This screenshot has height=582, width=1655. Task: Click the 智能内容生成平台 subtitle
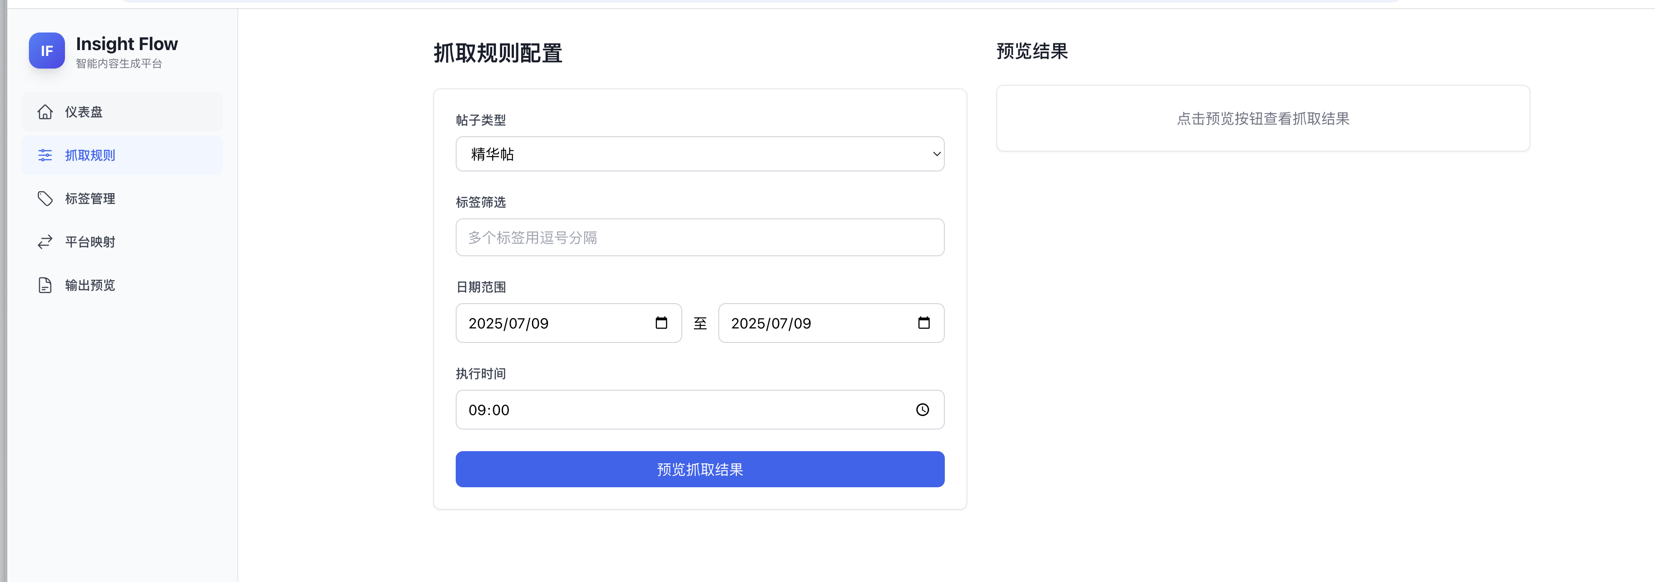point(119,64)
